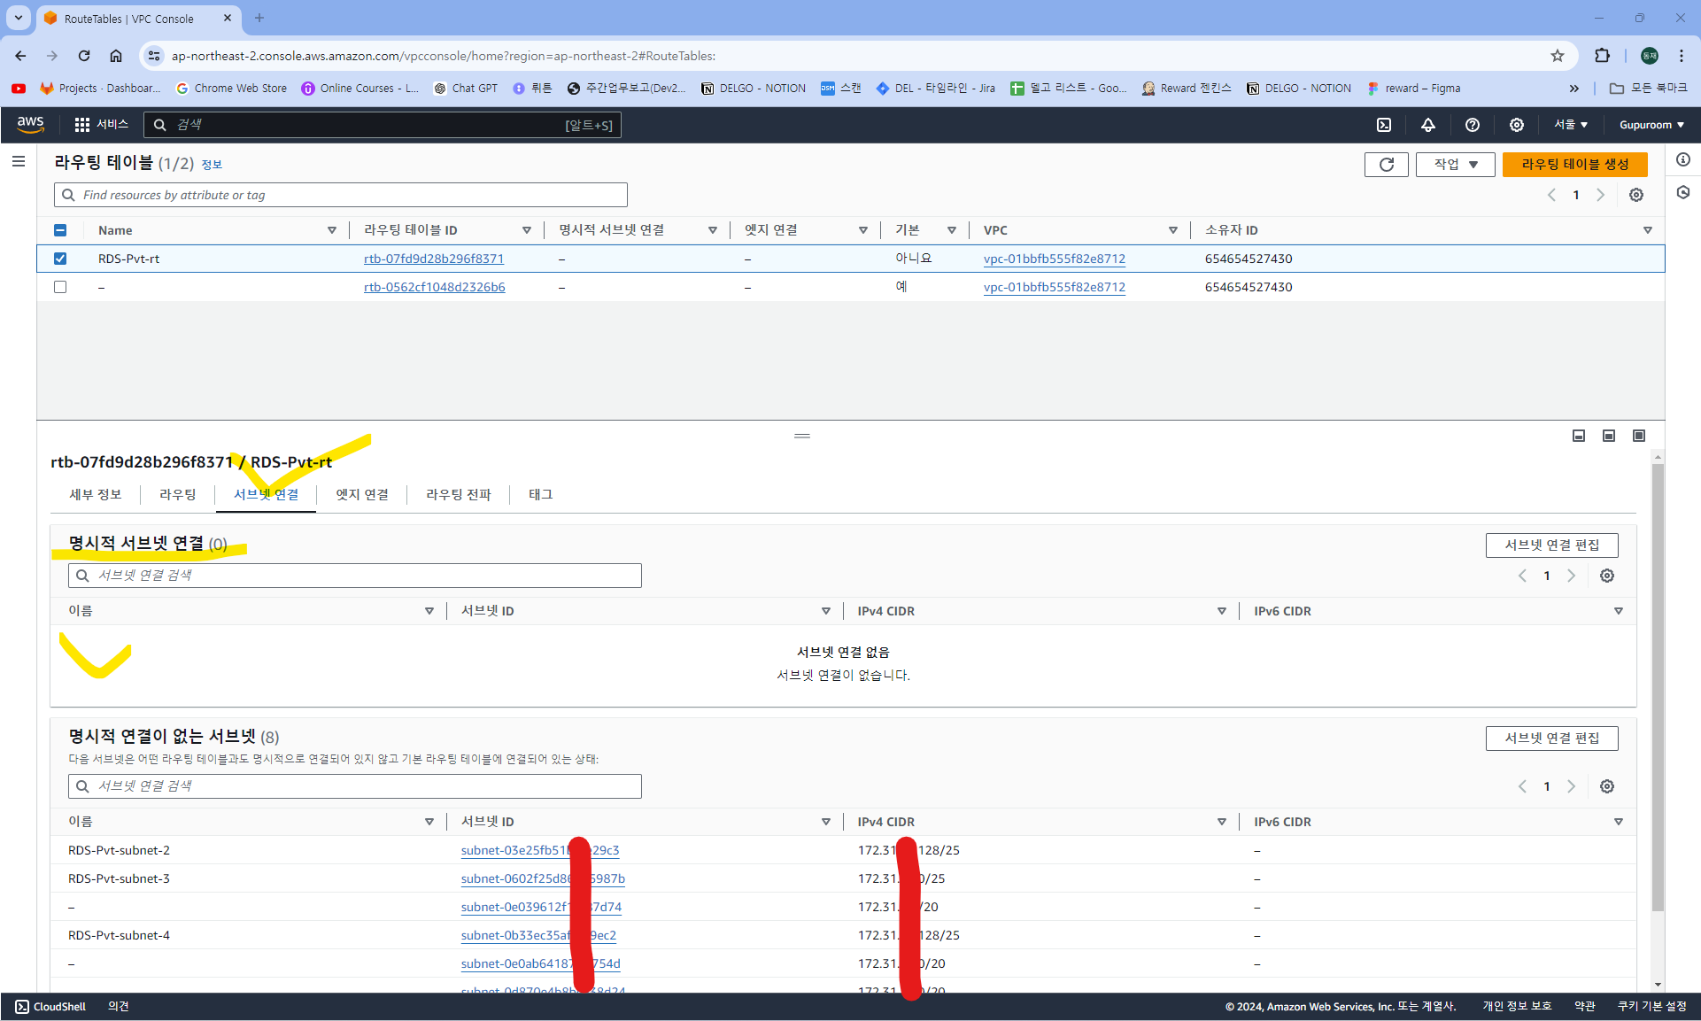Viewport: 1701px width, 1021px height.
Task: Toggle the select-all header checkbox
Action: point(60,230)
